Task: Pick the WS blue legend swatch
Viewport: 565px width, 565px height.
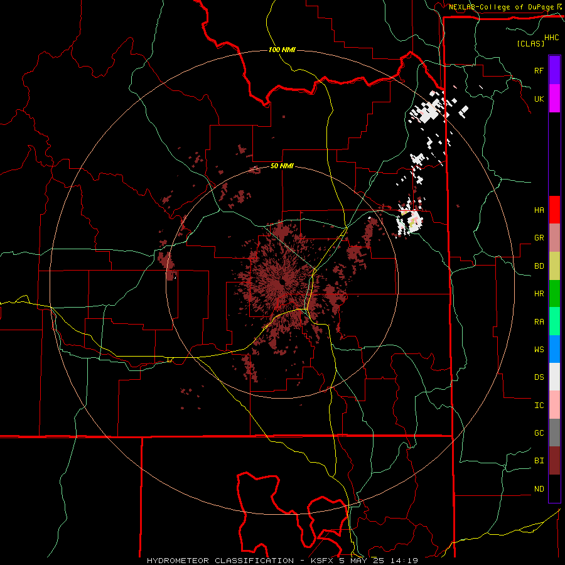Action: (x=554, y=349)
